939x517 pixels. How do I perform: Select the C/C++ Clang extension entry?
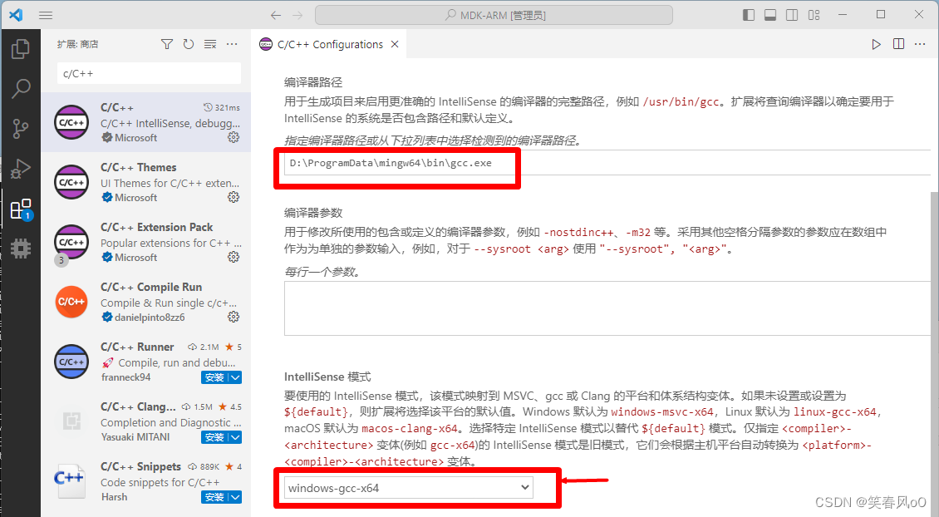pos(146,421)
